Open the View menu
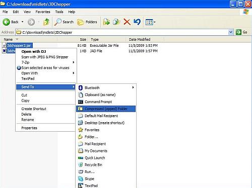This screenshot has width=252, height=188. (x=27, y=12)
